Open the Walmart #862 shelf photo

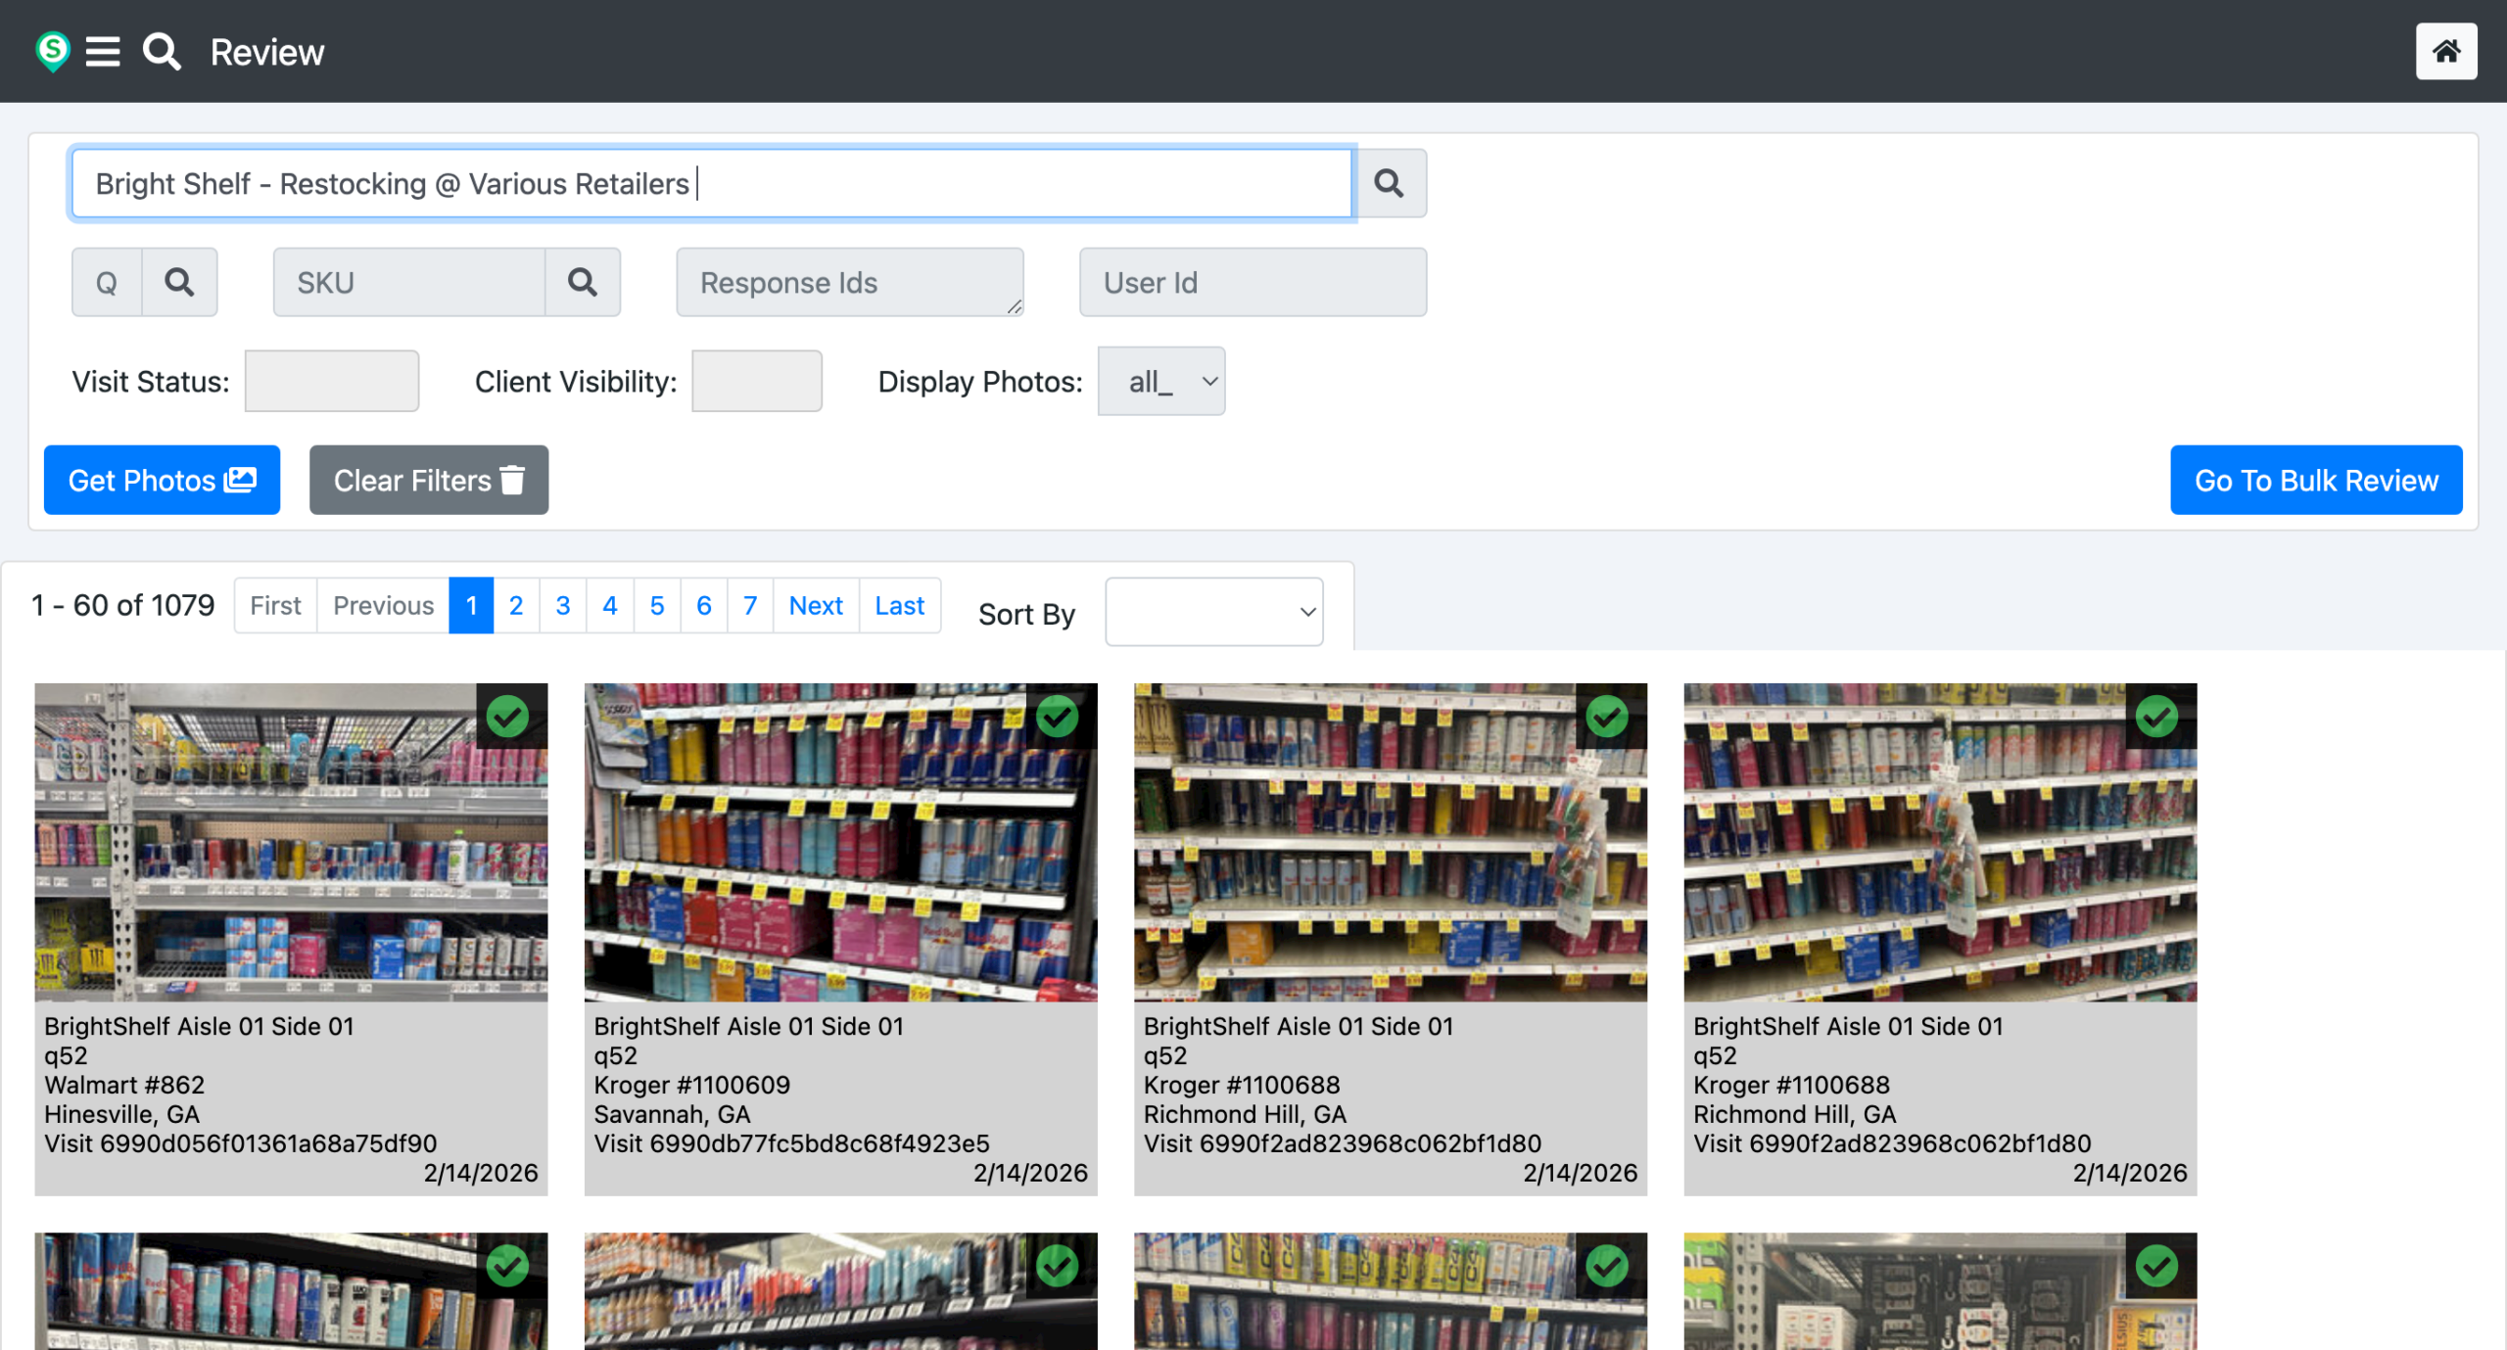point(291,842)
